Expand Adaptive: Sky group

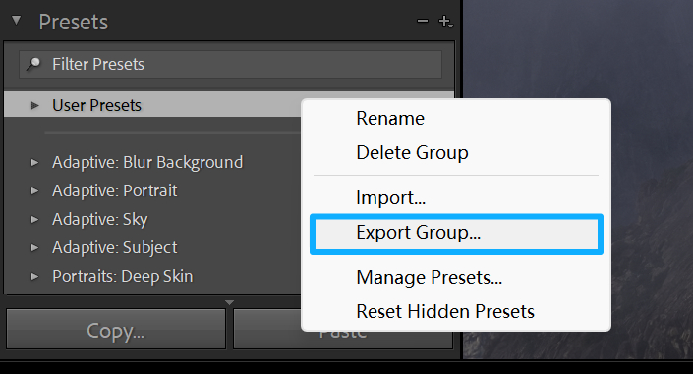click(x=35, y=220)
